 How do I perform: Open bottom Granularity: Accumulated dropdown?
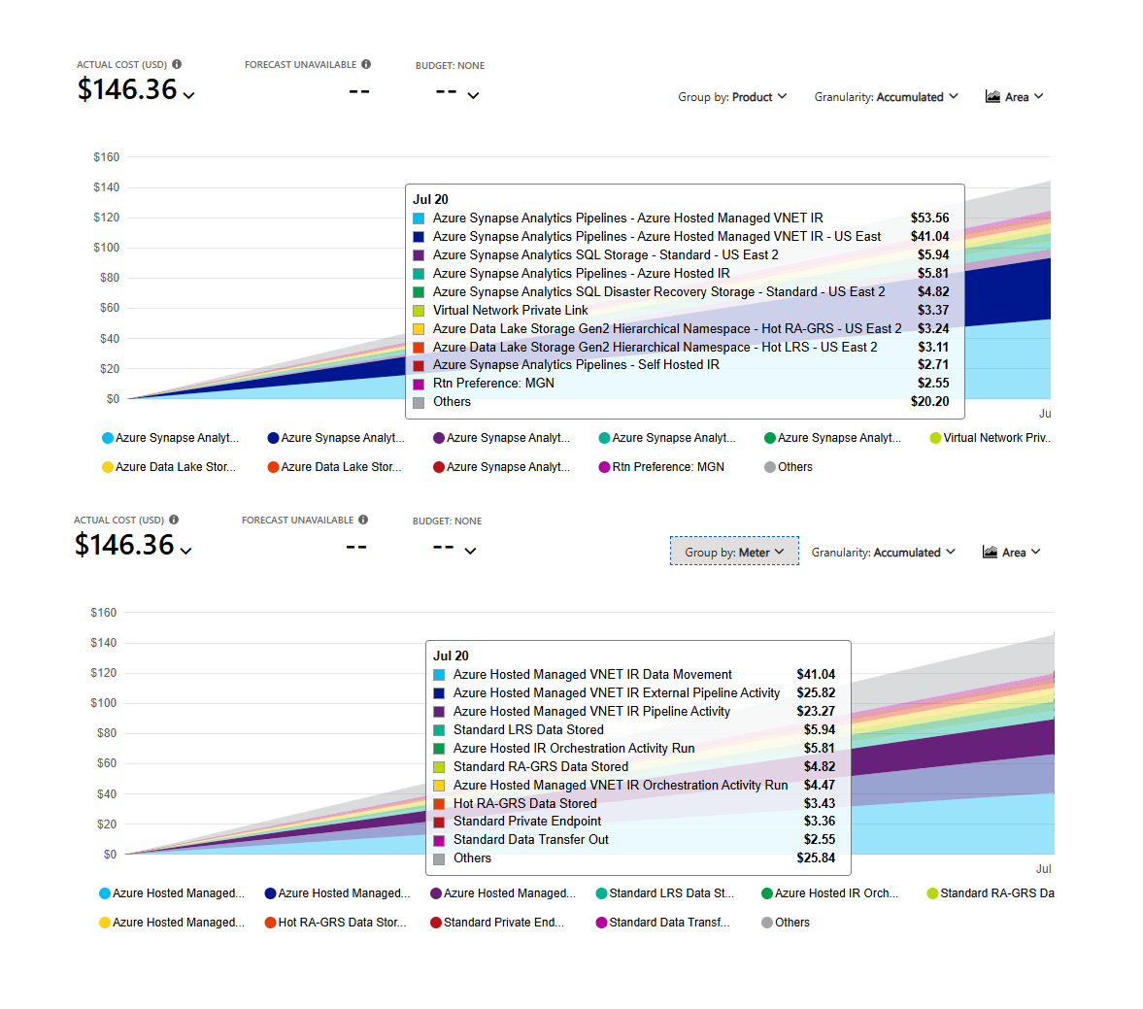pos(884,552)
